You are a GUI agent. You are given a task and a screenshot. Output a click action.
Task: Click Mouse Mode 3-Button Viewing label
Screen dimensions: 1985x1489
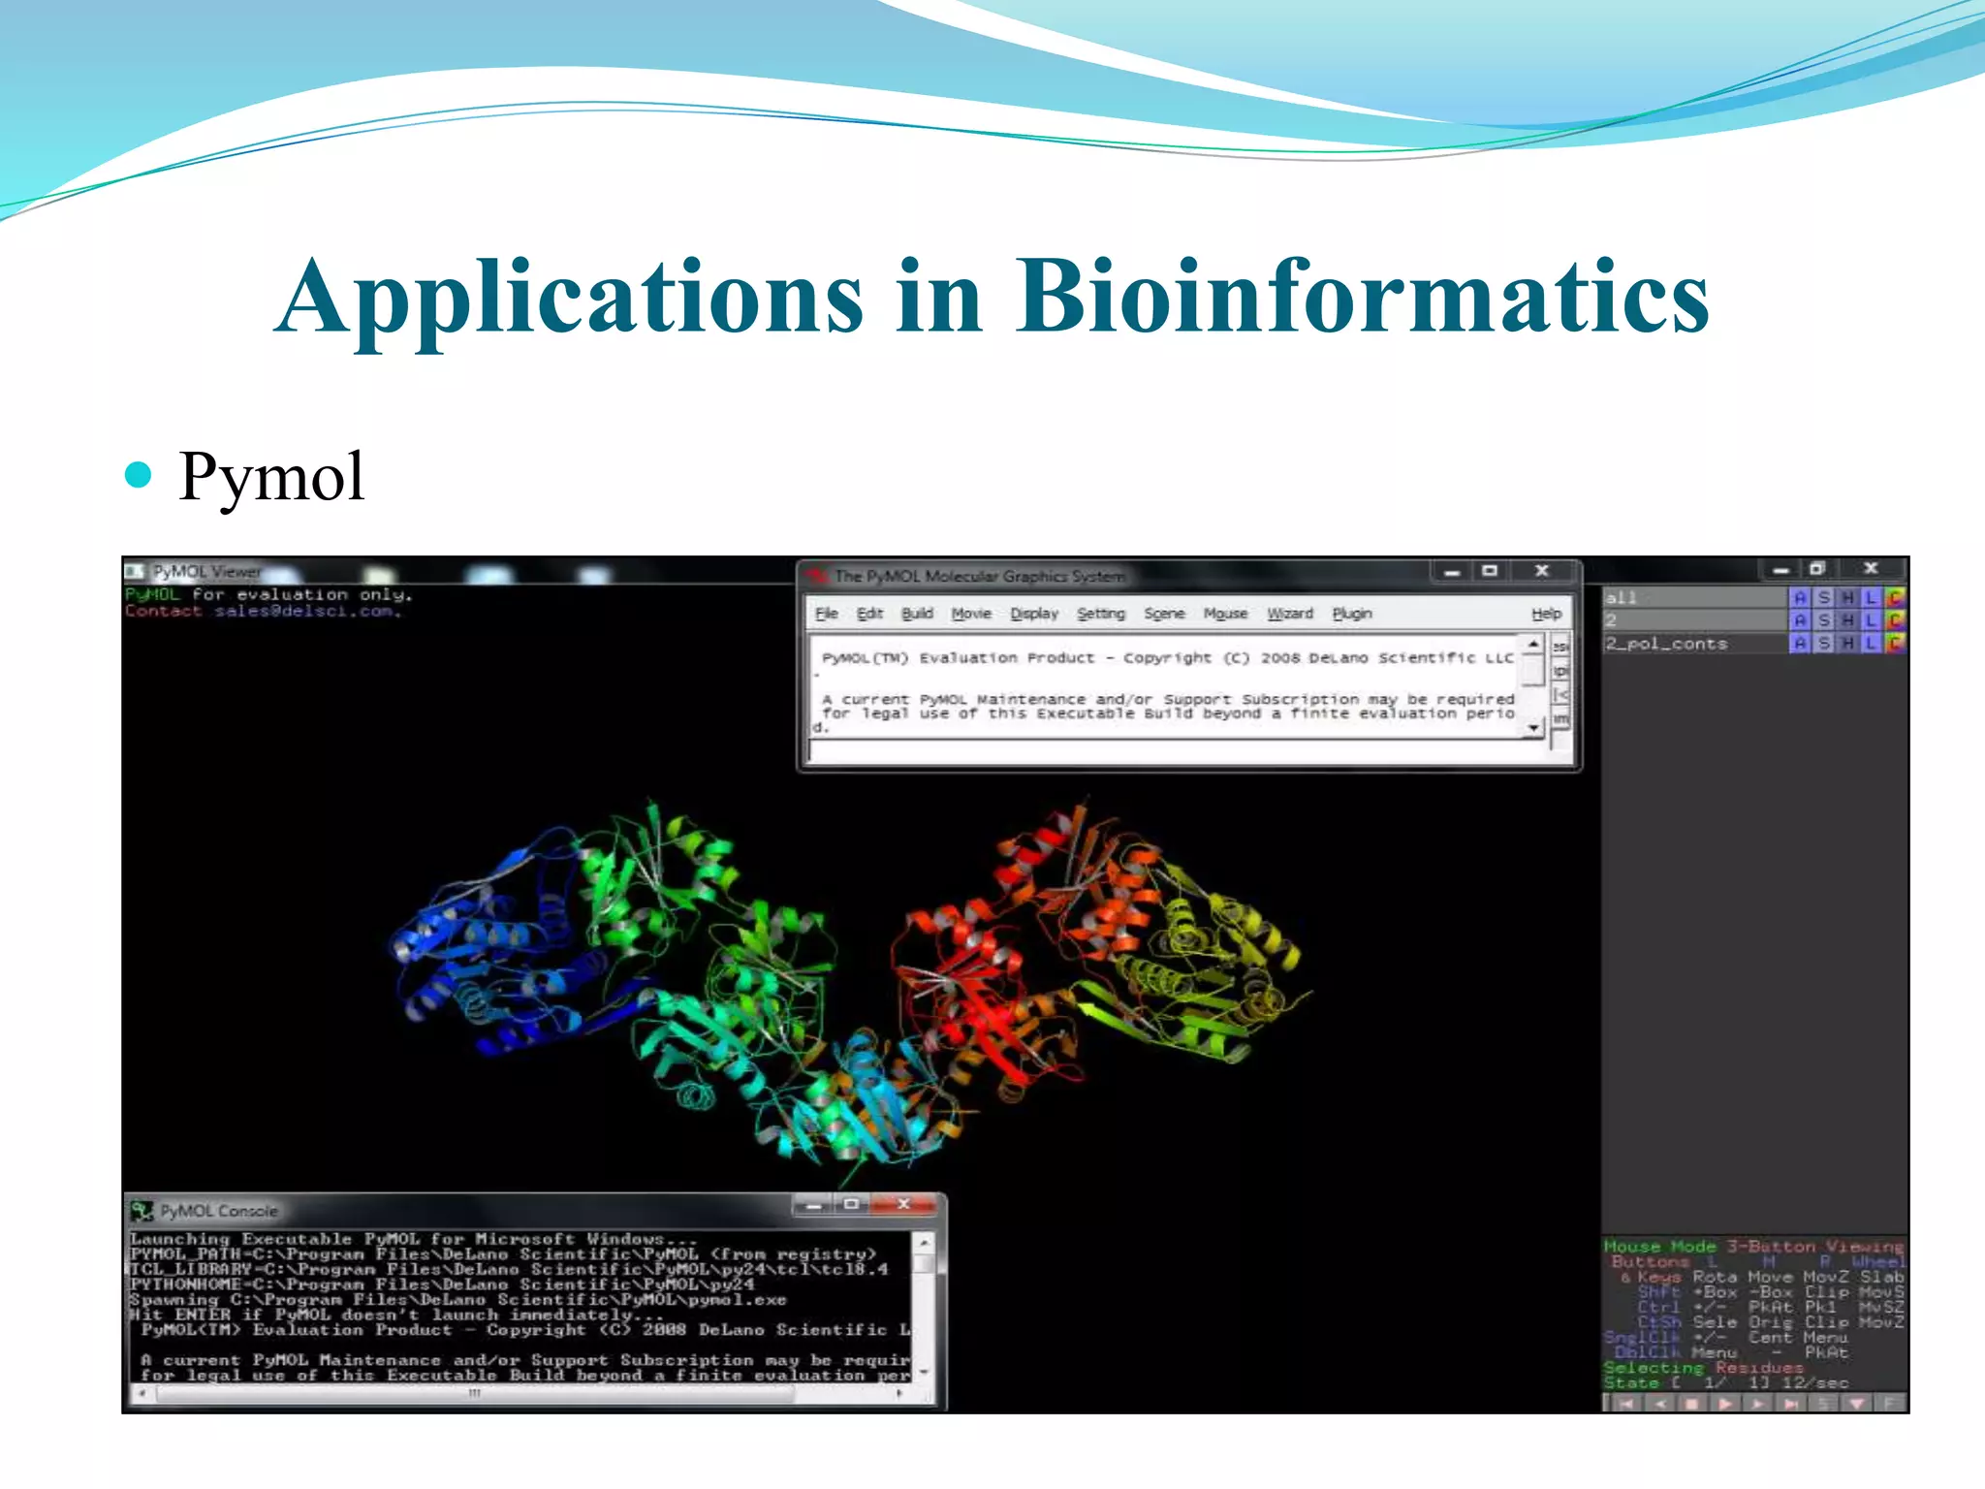[x=1753, y=1247]
